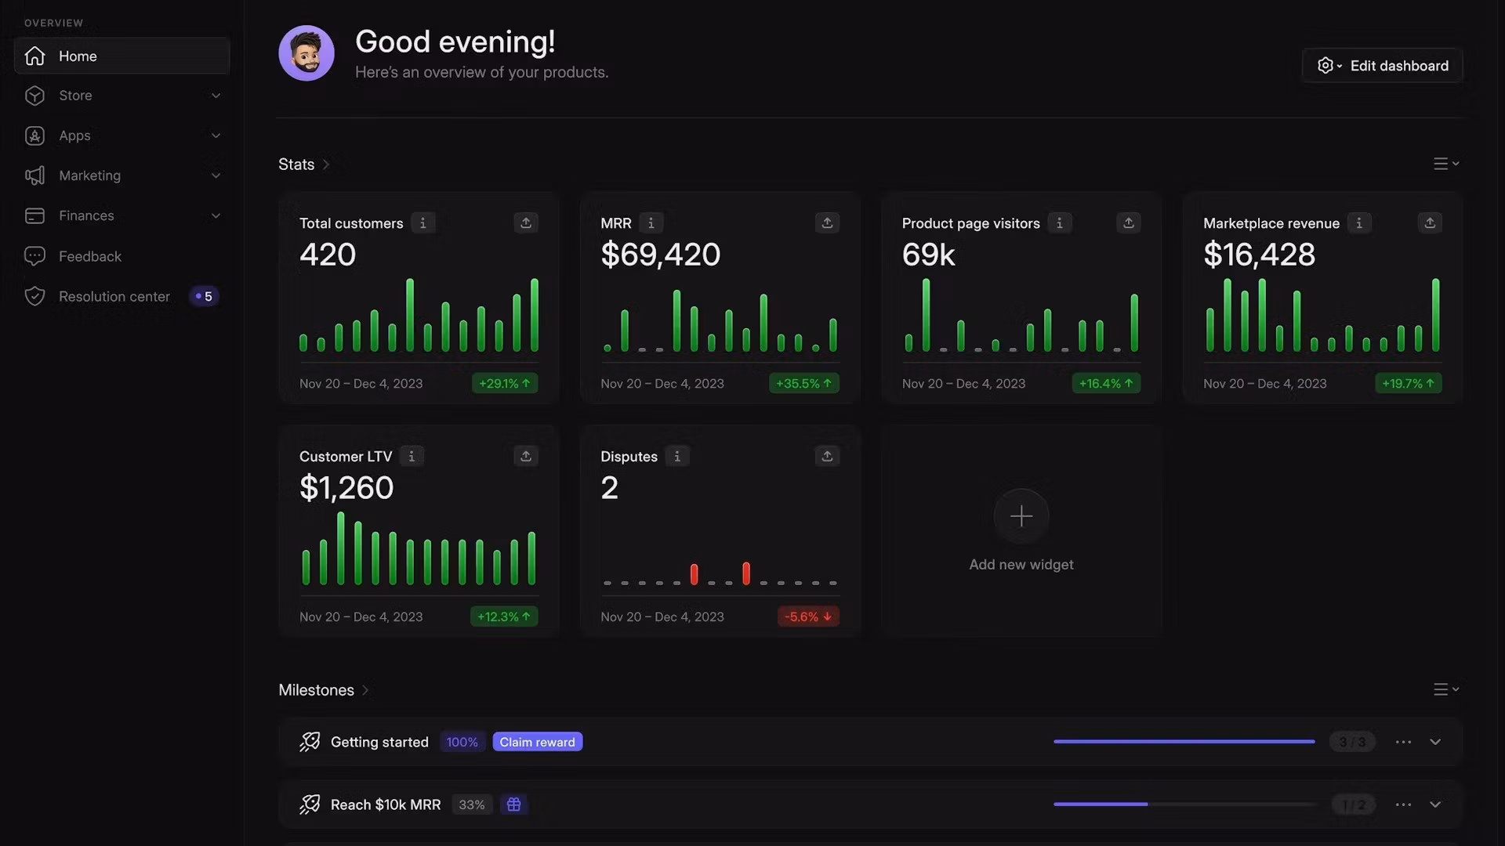Expand the Store sidebar section
Viewport: 1505px width, 846px height.
216,96
